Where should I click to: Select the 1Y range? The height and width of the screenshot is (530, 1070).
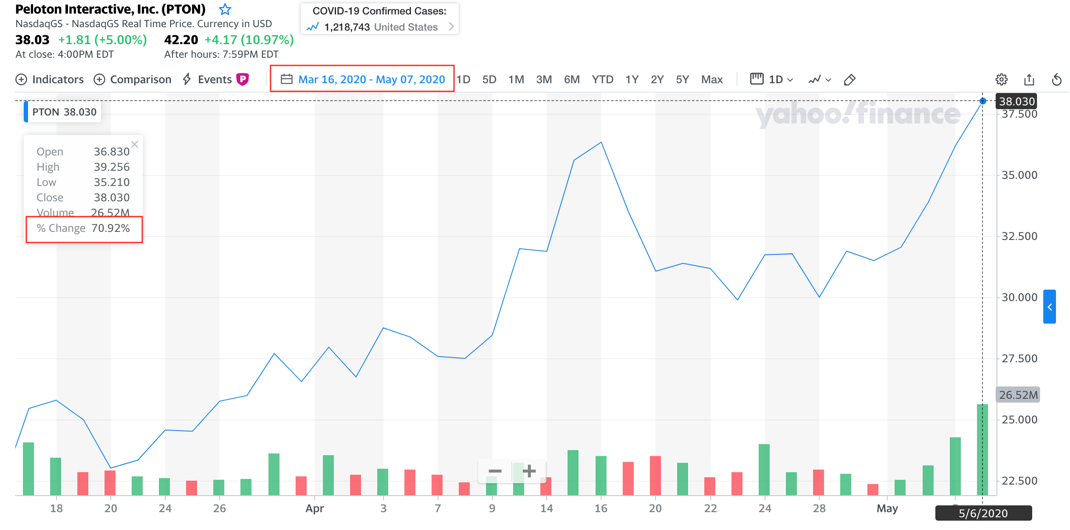point(632,79)
